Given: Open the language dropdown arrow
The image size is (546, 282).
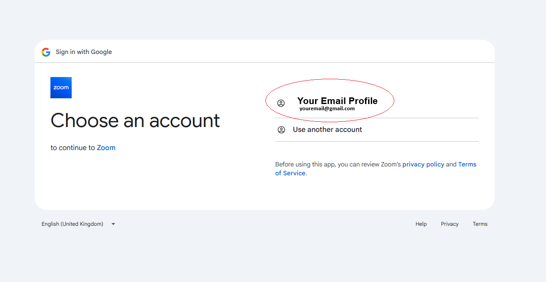Looking at the screenshot, I should point(113,224).
